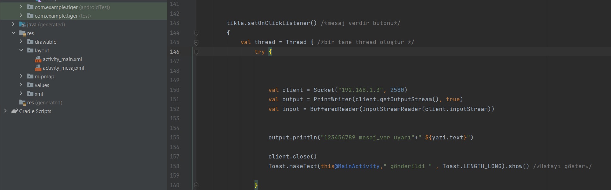Expand the mipmap folder
This screenshot has width=611, height=190.
point(21,76)
